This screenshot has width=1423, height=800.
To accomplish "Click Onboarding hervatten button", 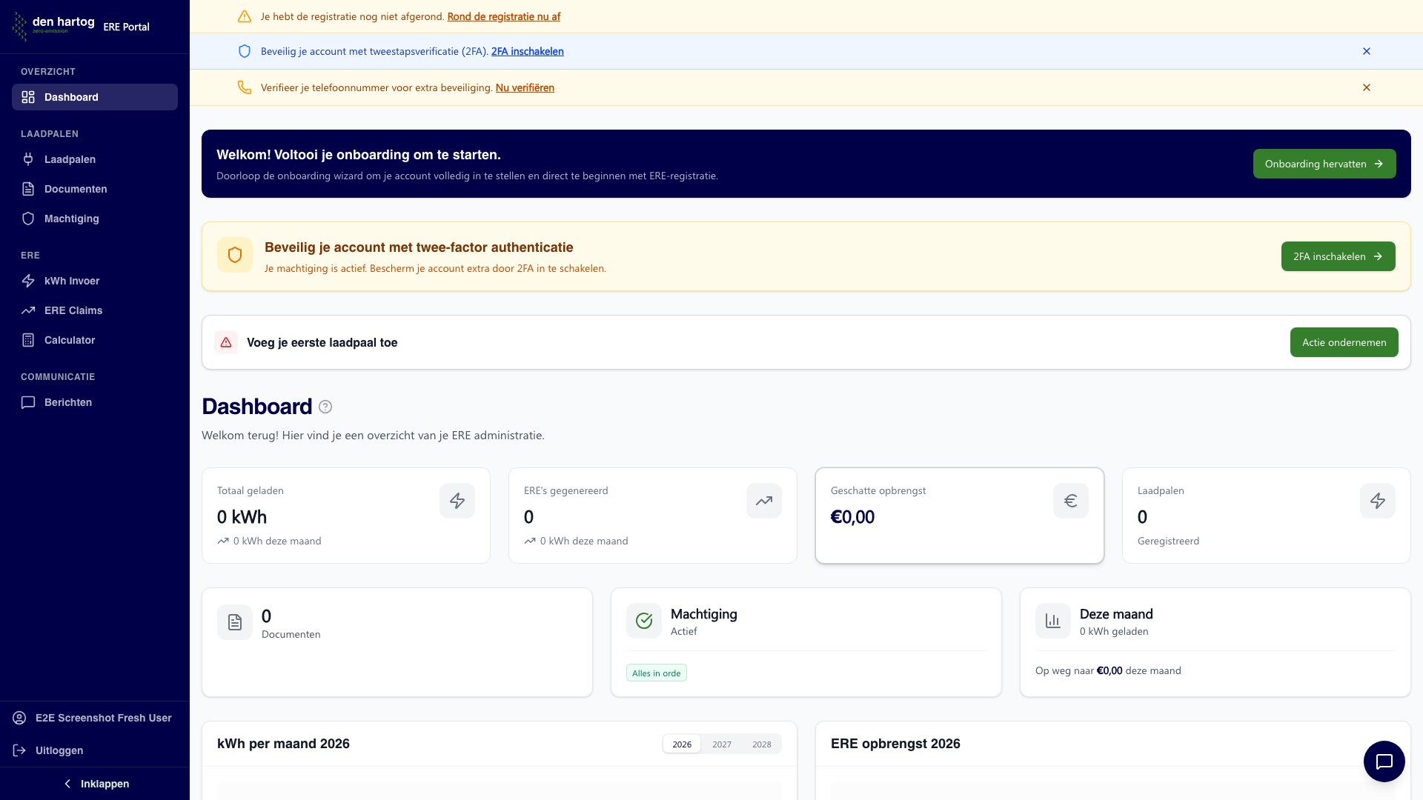I will coord(1324,164).
